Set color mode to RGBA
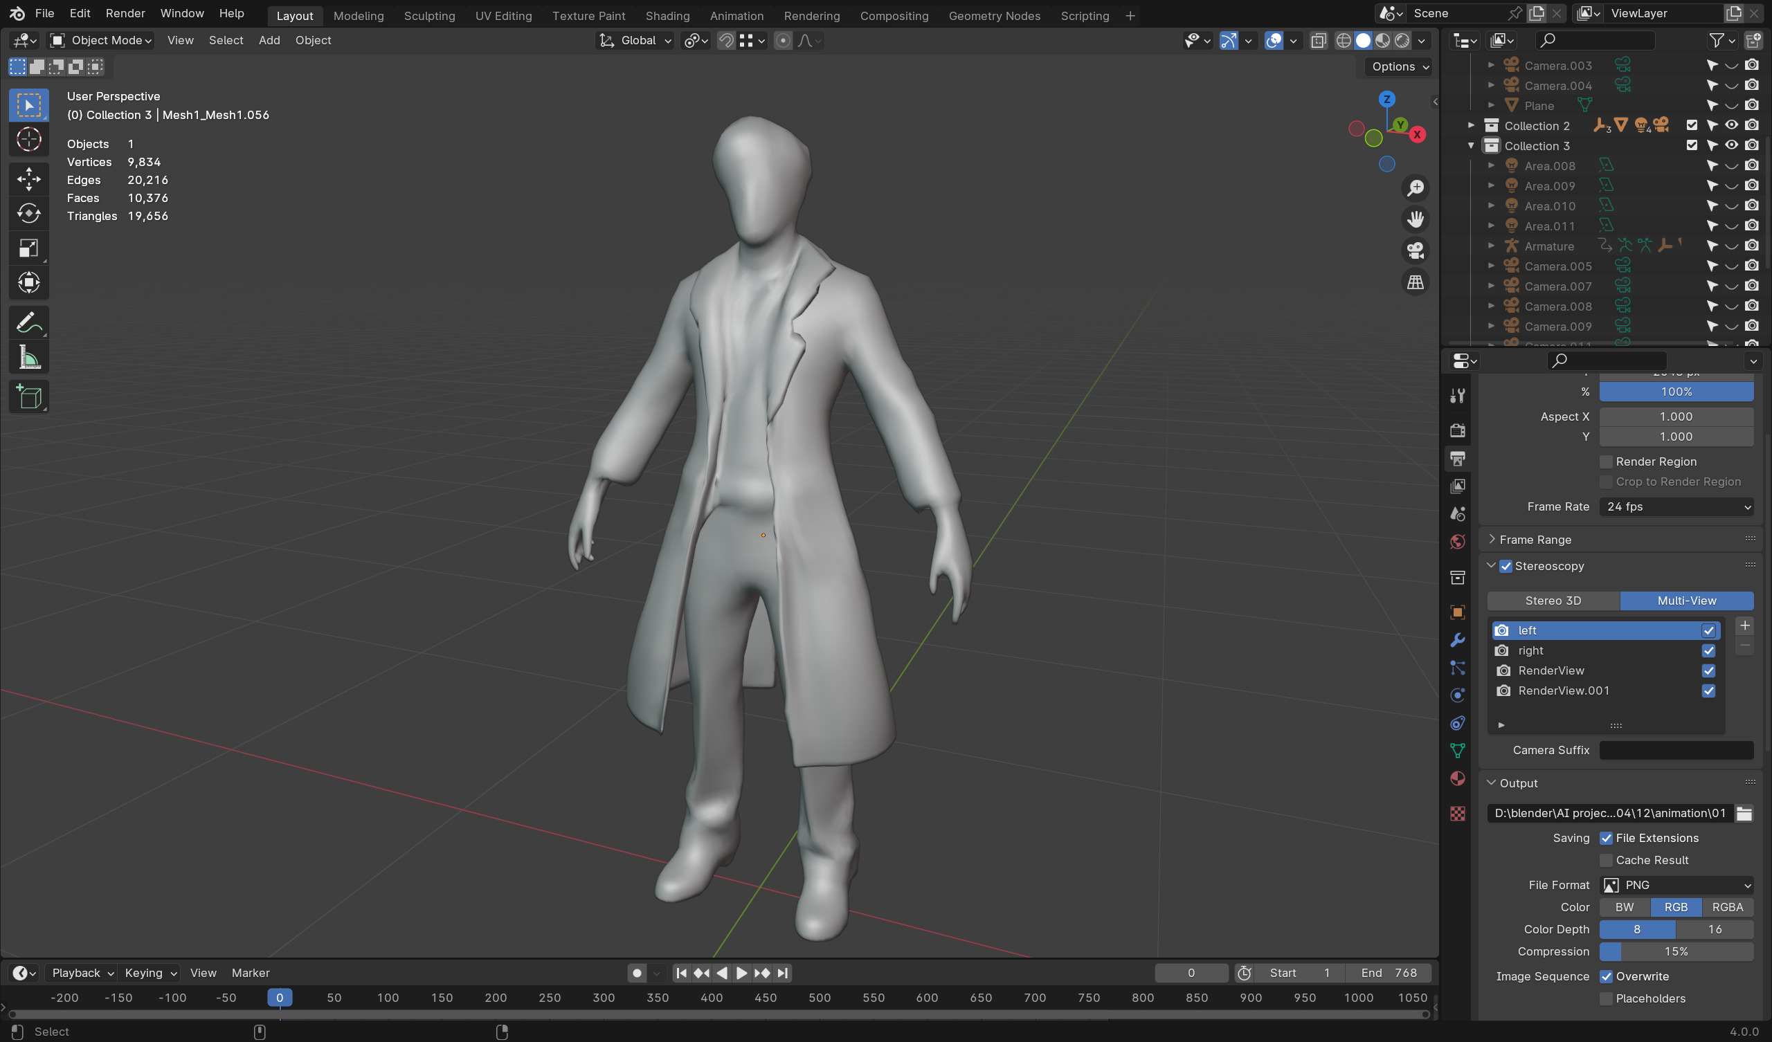The width and height of the screenshot is (1772, 1042). point(1727,908)
